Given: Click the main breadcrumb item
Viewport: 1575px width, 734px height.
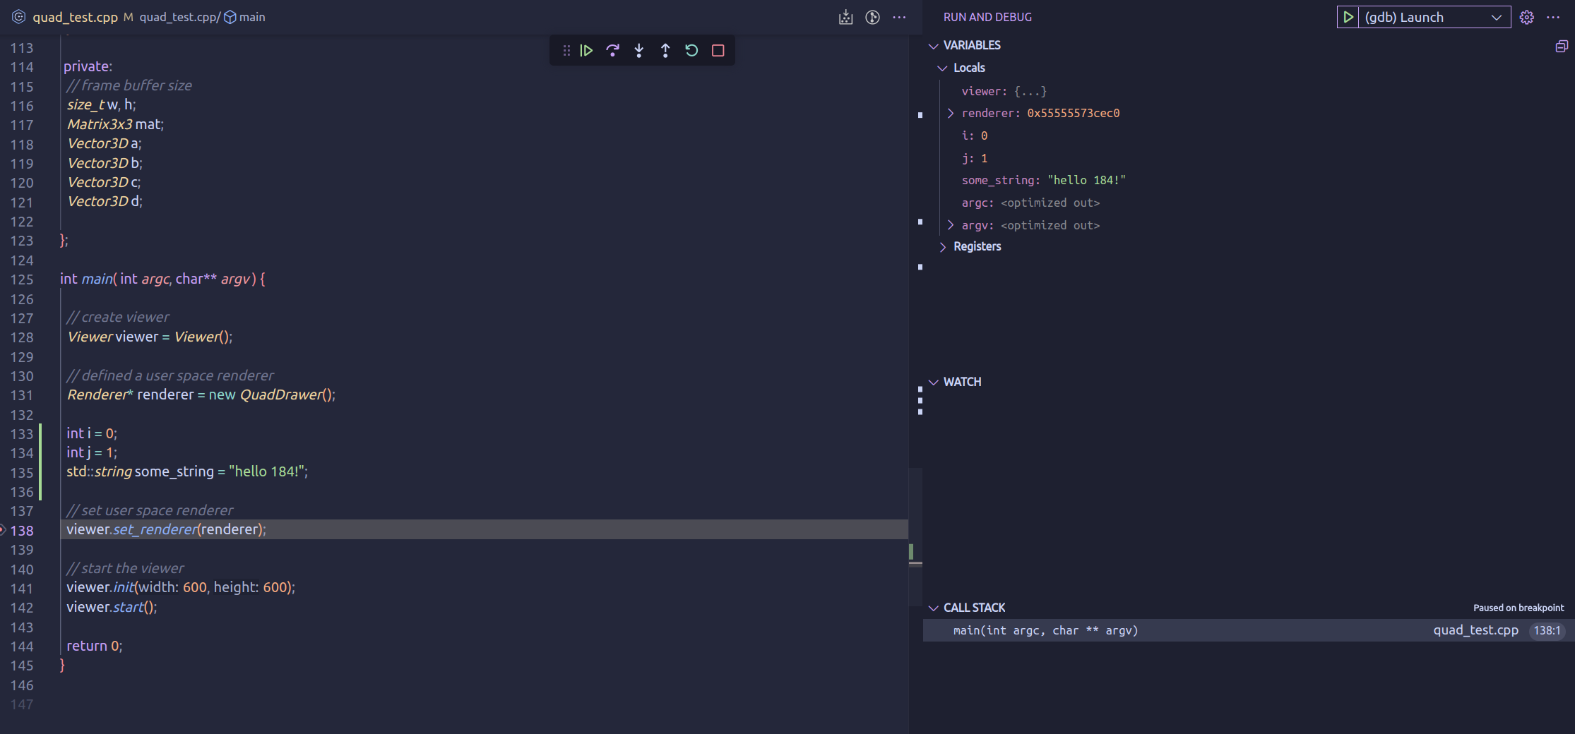Looking at the screenshot, I should click(x=253, y=17).
